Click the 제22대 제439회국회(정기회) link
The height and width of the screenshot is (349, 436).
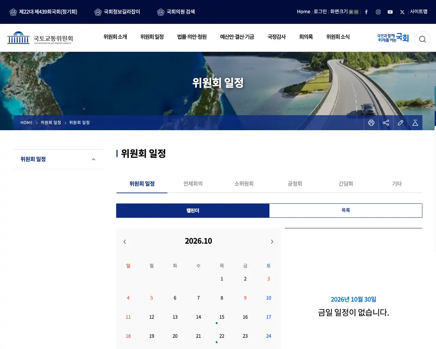click(43, 12)
